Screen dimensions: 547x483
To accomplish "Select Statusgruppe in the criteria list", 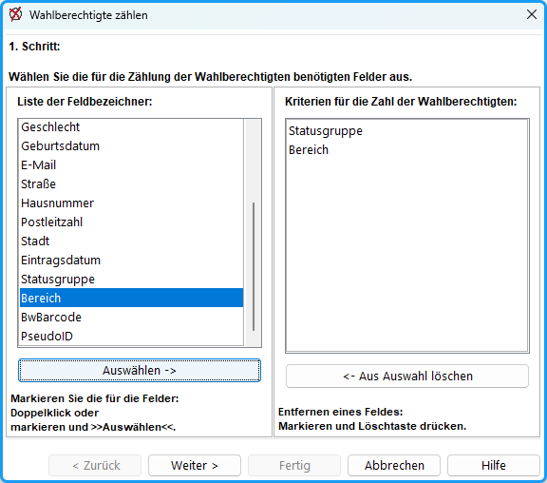I will pos(406,131).
